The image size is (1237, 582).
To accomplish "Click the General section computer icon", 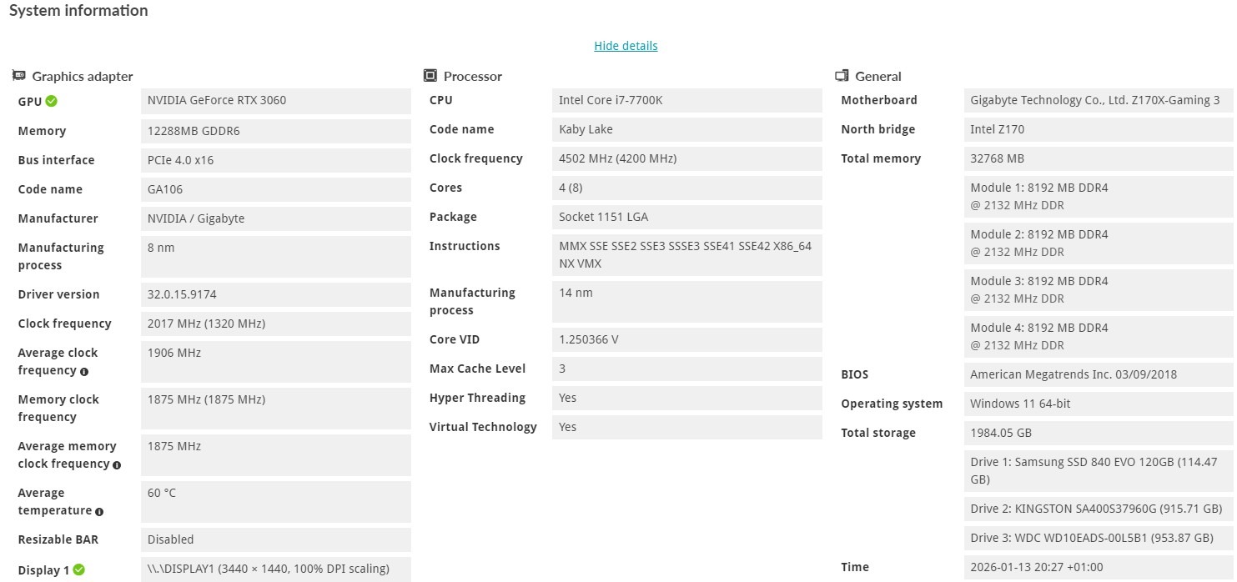I will (x=842, y=76).
